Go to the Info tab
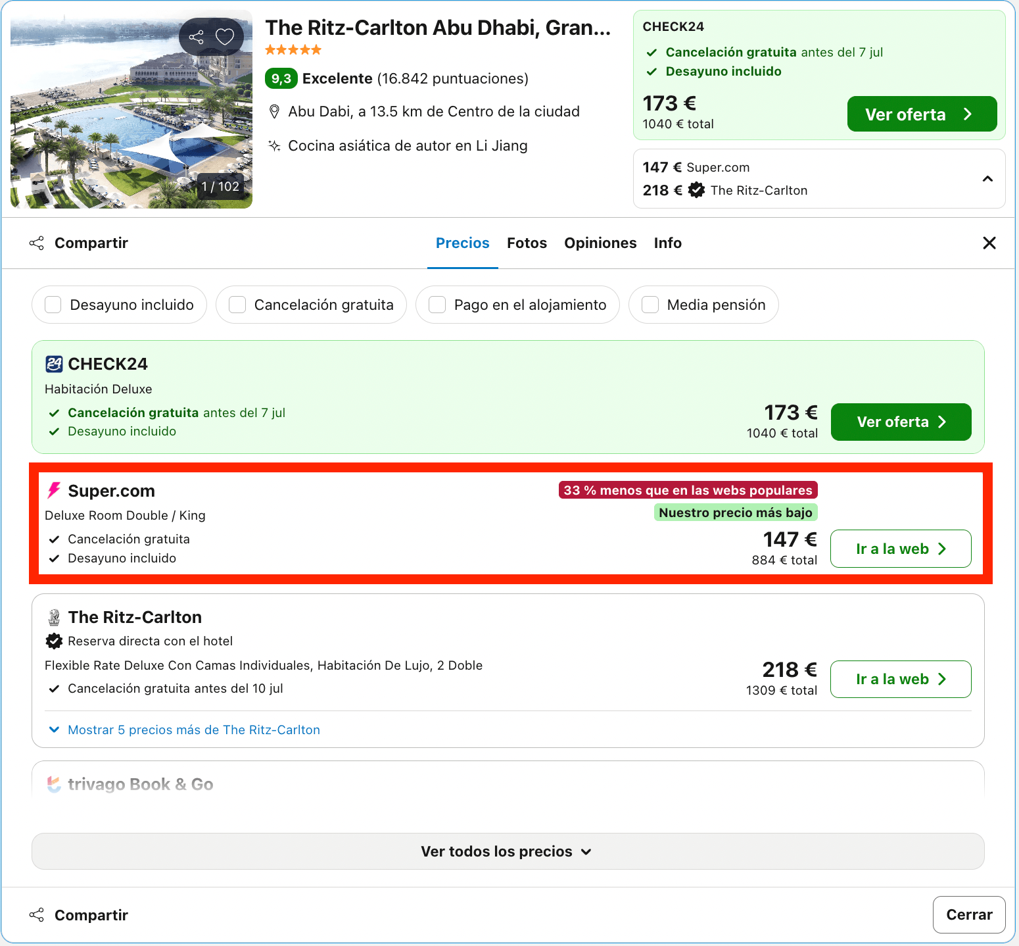The height and width of the screenshot is (946, 1019). (x=667, y=243)
